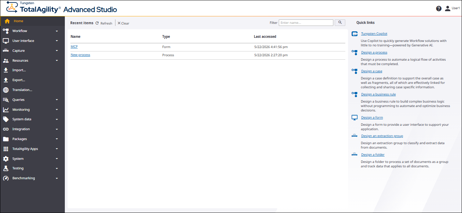Viewport: 462px width, 213px height.
Task: Open the Design a form link
Action: [x=372, y=118]
